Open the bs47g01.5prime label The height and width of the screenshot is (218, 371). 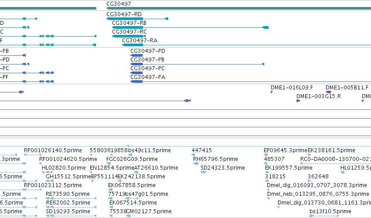(146, 194)
